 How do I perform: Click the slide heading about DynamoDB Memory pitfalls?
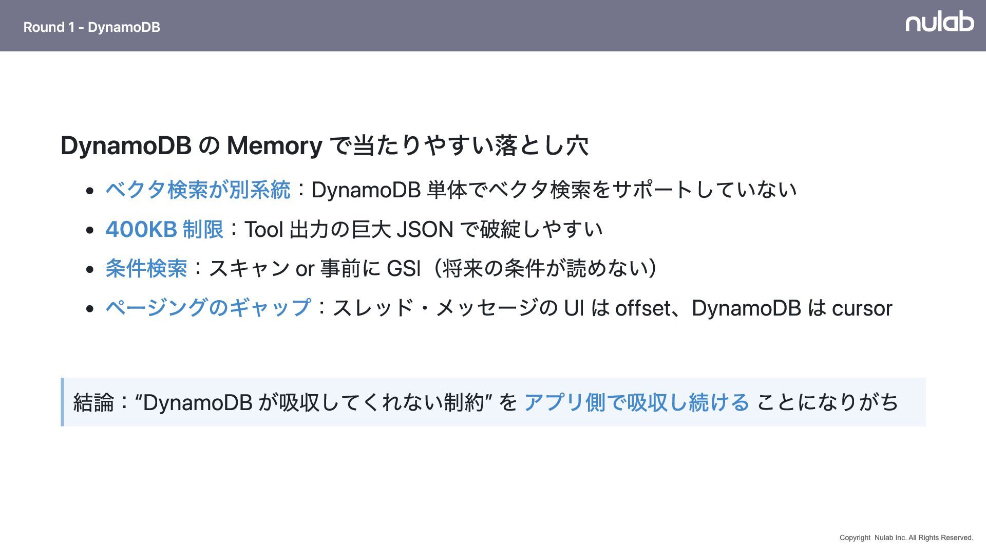click(x=324, y=145)
